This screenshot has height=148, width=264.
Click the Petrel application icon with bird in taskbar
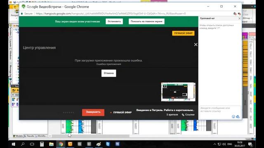tap(99, 144)
